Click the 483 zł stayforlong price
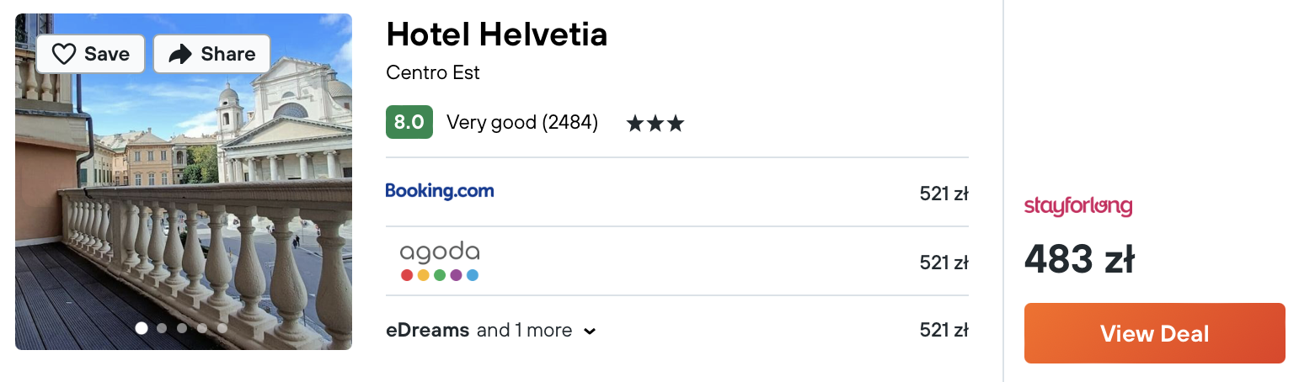Viewport: 1299px width, 382px height. (x=1079, y=260)
